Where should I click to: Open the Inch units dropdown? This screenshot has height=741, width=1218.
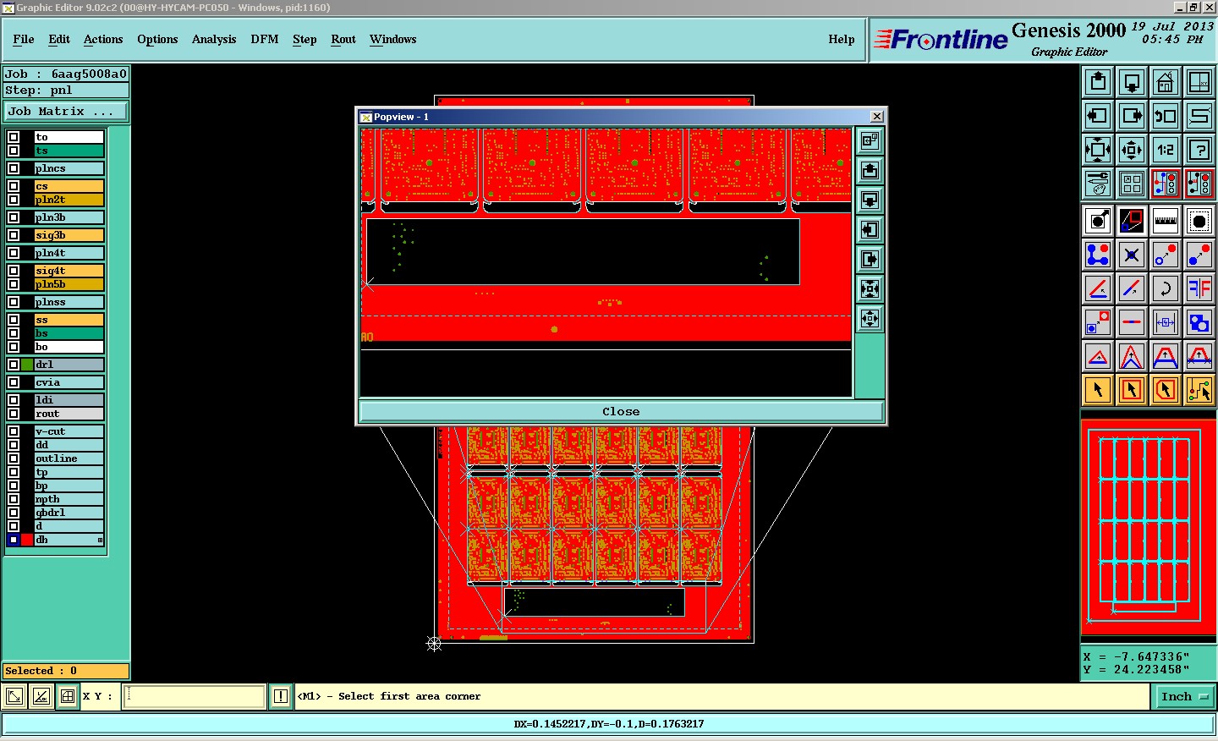point(1184,697)
